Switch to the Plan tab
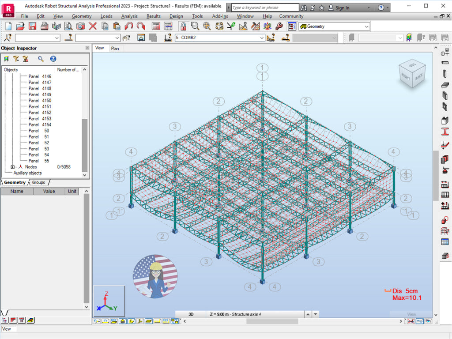452x339 pixels. 115,48
